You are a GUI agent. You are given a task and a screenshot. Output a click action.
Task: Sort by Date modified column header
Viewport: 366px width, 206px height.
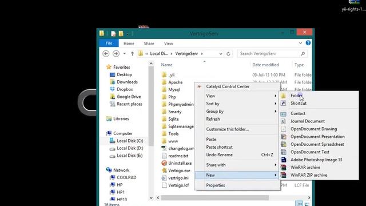point(265,65)
